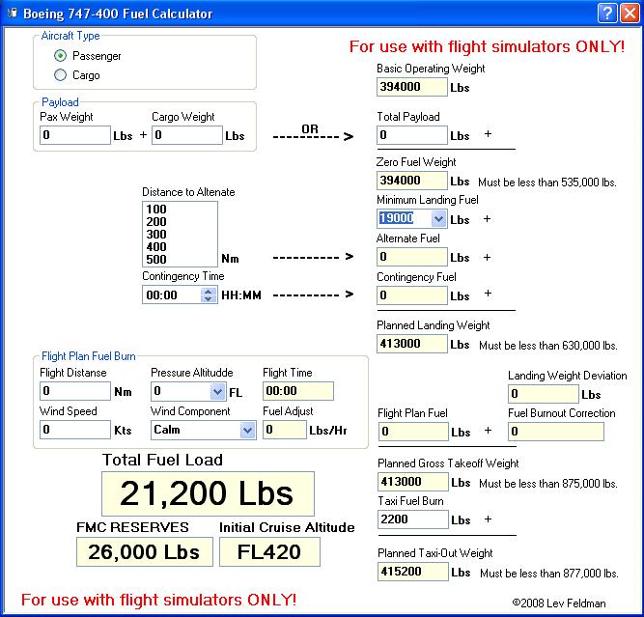
Task: Click the Alternate Fuel field
Action: (412, 257)
